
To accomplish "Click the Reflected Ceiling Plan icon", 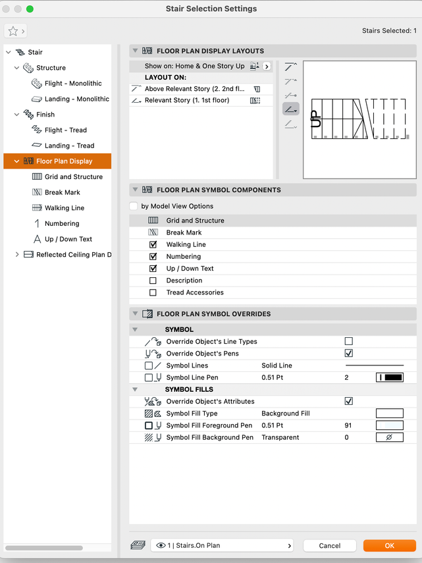I will [x=28, y=255].
